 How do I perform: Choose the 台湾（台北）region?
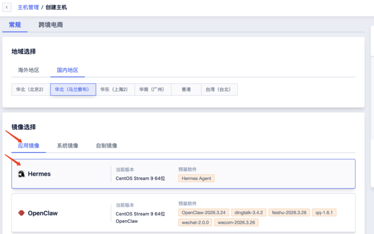220,89
